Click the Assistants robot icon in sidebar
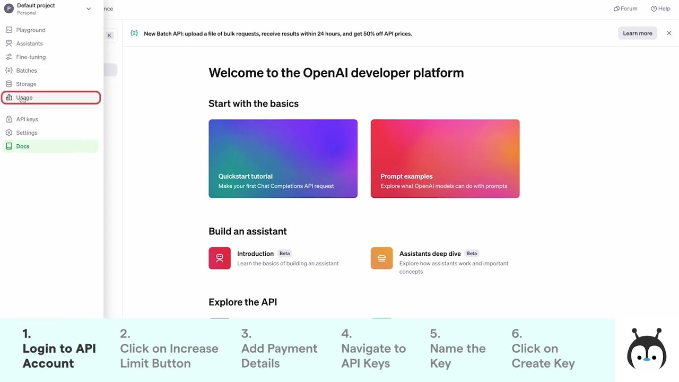The height and width of the screenshot is (382, 679). click(x=8, y=44)
